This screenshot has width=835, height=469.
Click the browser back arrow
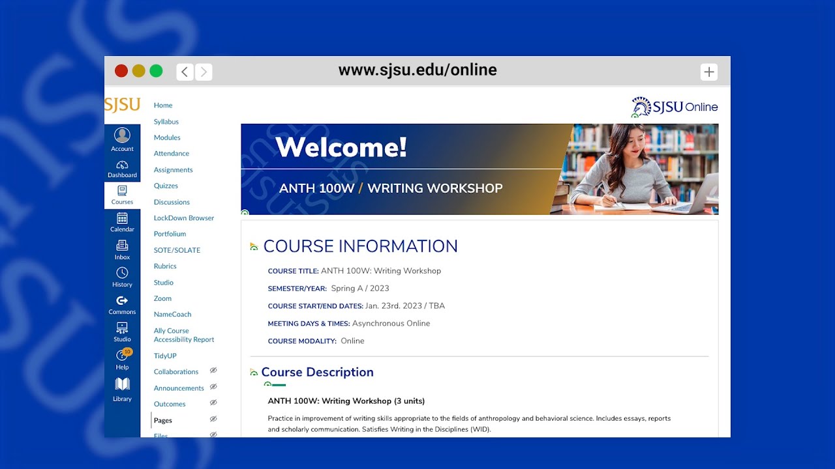pyautogui.click(x=185, y=72)
